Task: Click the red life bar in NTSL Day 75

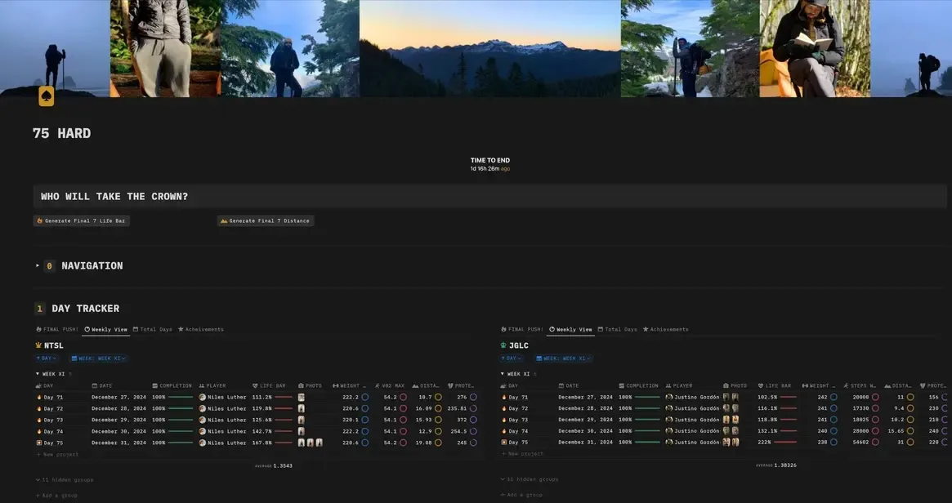Action: click(284, 443)
